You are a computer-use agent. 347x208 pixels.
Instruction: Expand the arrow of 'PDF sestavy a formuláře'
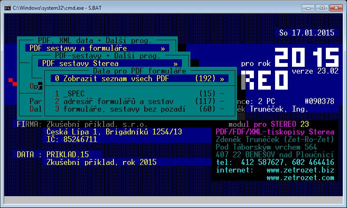coord(163,49)
